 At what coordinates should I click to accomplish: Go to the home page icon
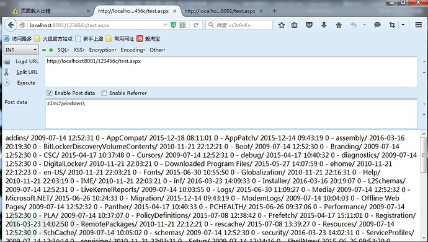point(339,25)
